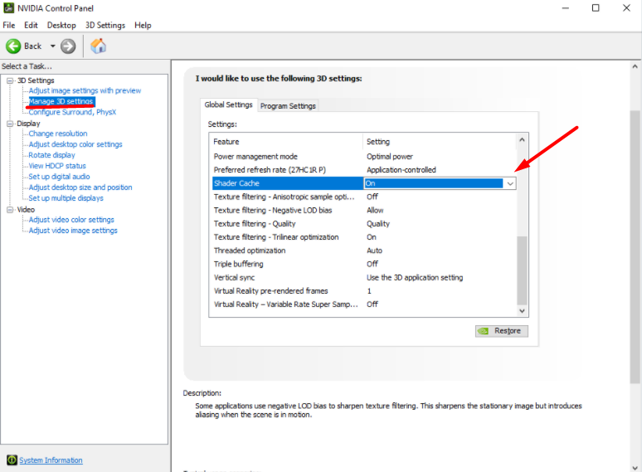642x472 pixels.
Task: Select the Preferred refresh rate row
Action: coord(364,170)
